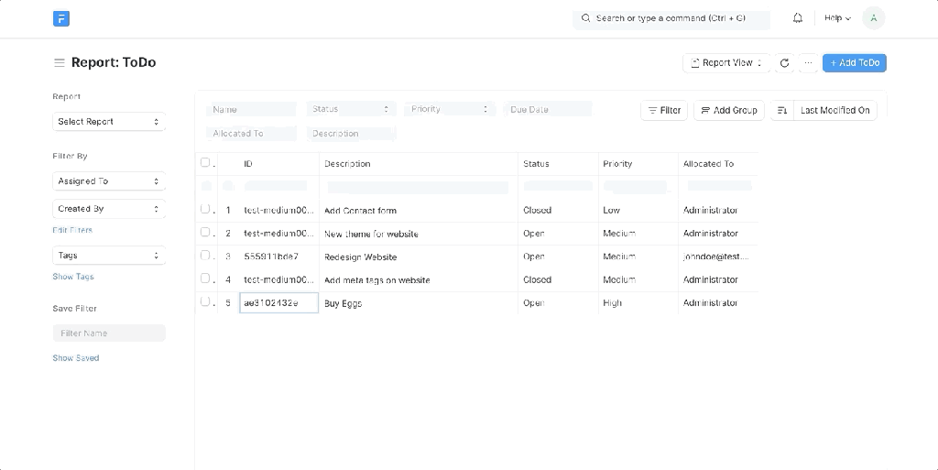The image size is (938, 470).
Task: Open the Add Group button
Action: tap(729, 111)
